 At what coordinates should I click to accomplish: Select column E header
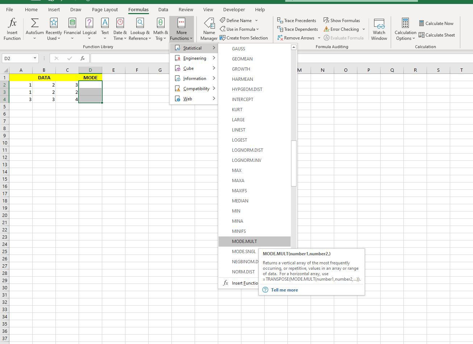tap(113, 70)
